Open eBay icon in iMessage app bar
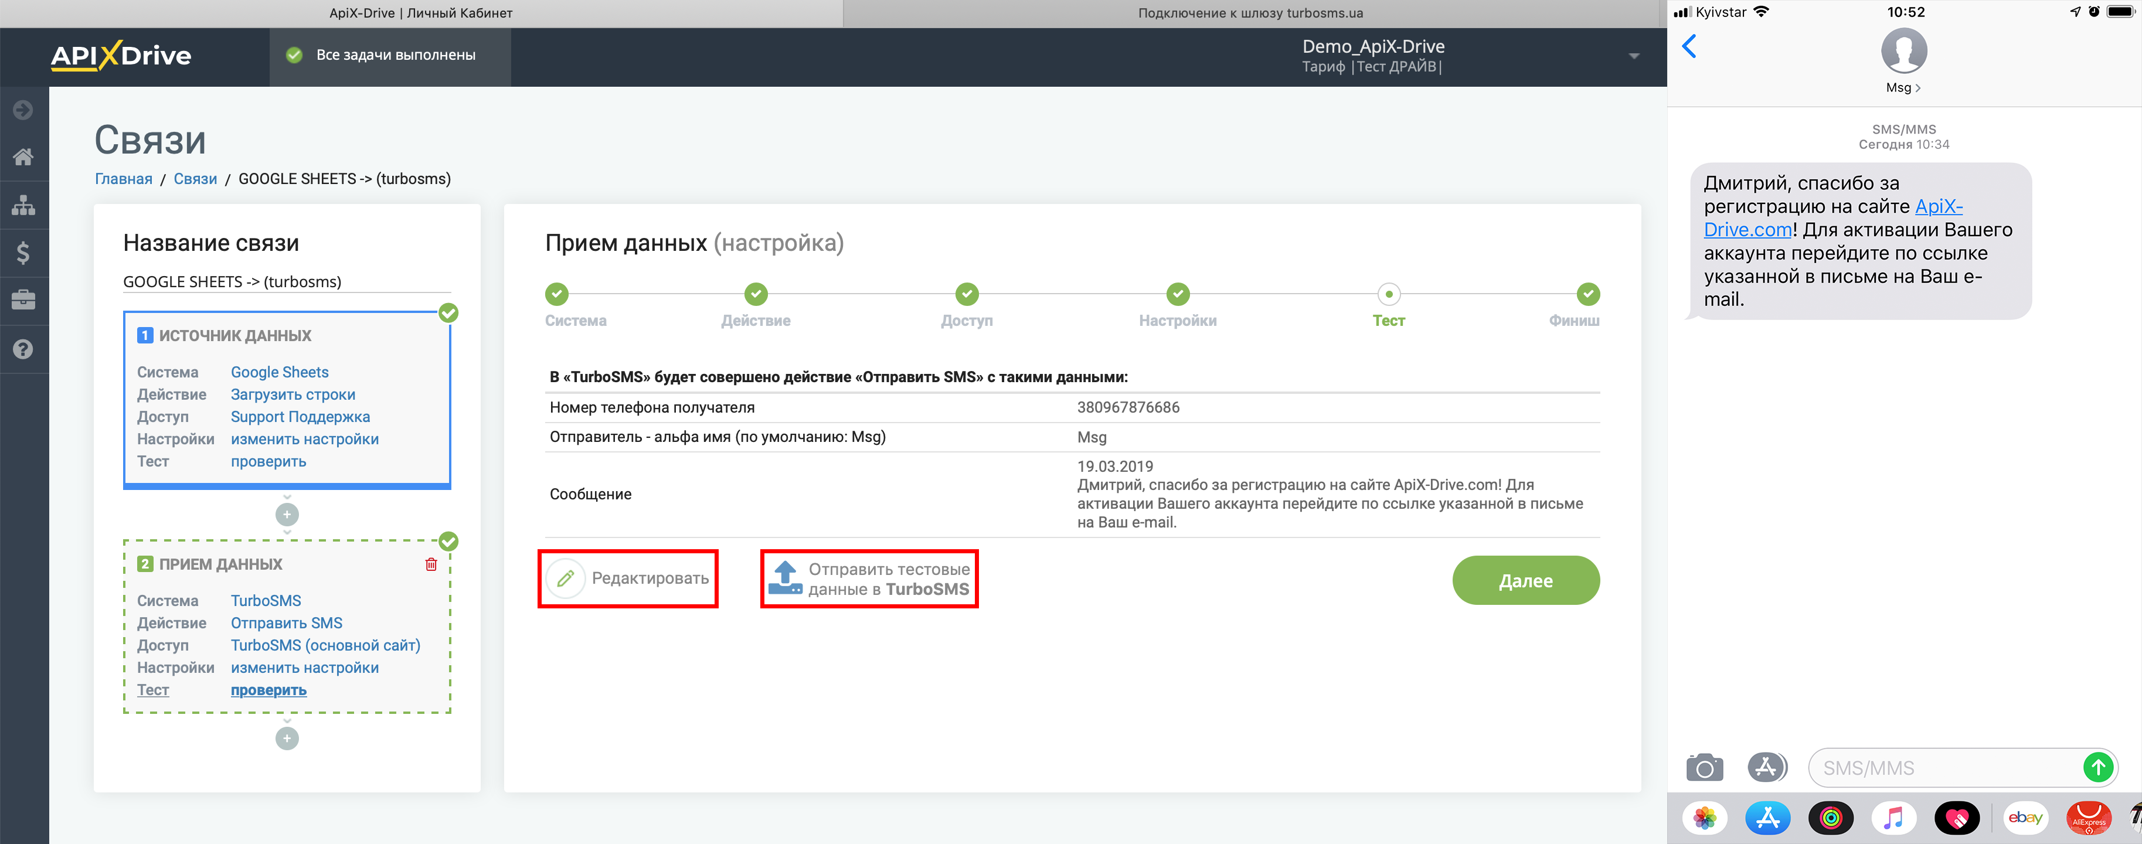 point(2025,818)
